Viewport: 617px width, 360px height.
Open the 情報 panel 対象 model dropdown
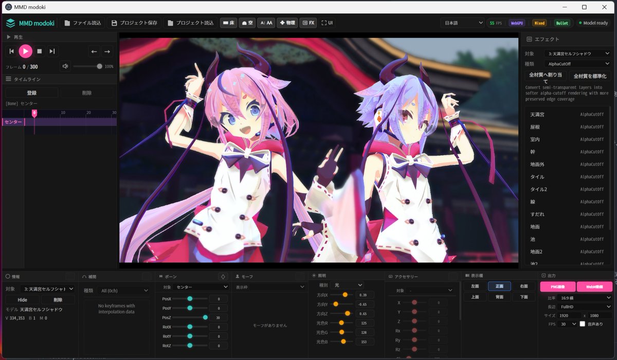click(48, 289)
